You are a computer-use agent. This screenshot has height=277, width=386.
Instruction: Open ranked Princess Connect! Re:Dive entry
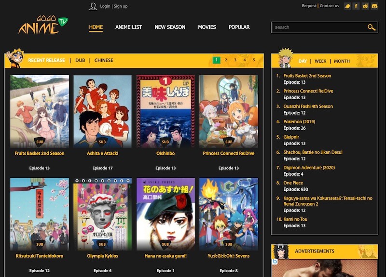(308, 91)
